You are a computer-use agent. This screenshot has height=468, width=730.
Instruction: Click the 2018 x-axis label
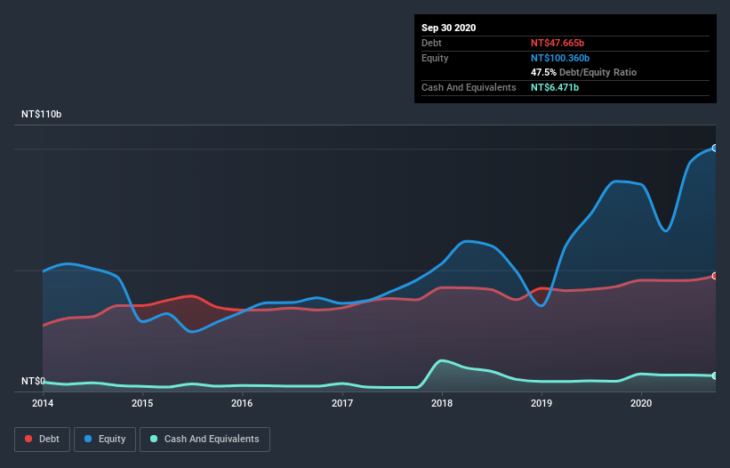442,403
